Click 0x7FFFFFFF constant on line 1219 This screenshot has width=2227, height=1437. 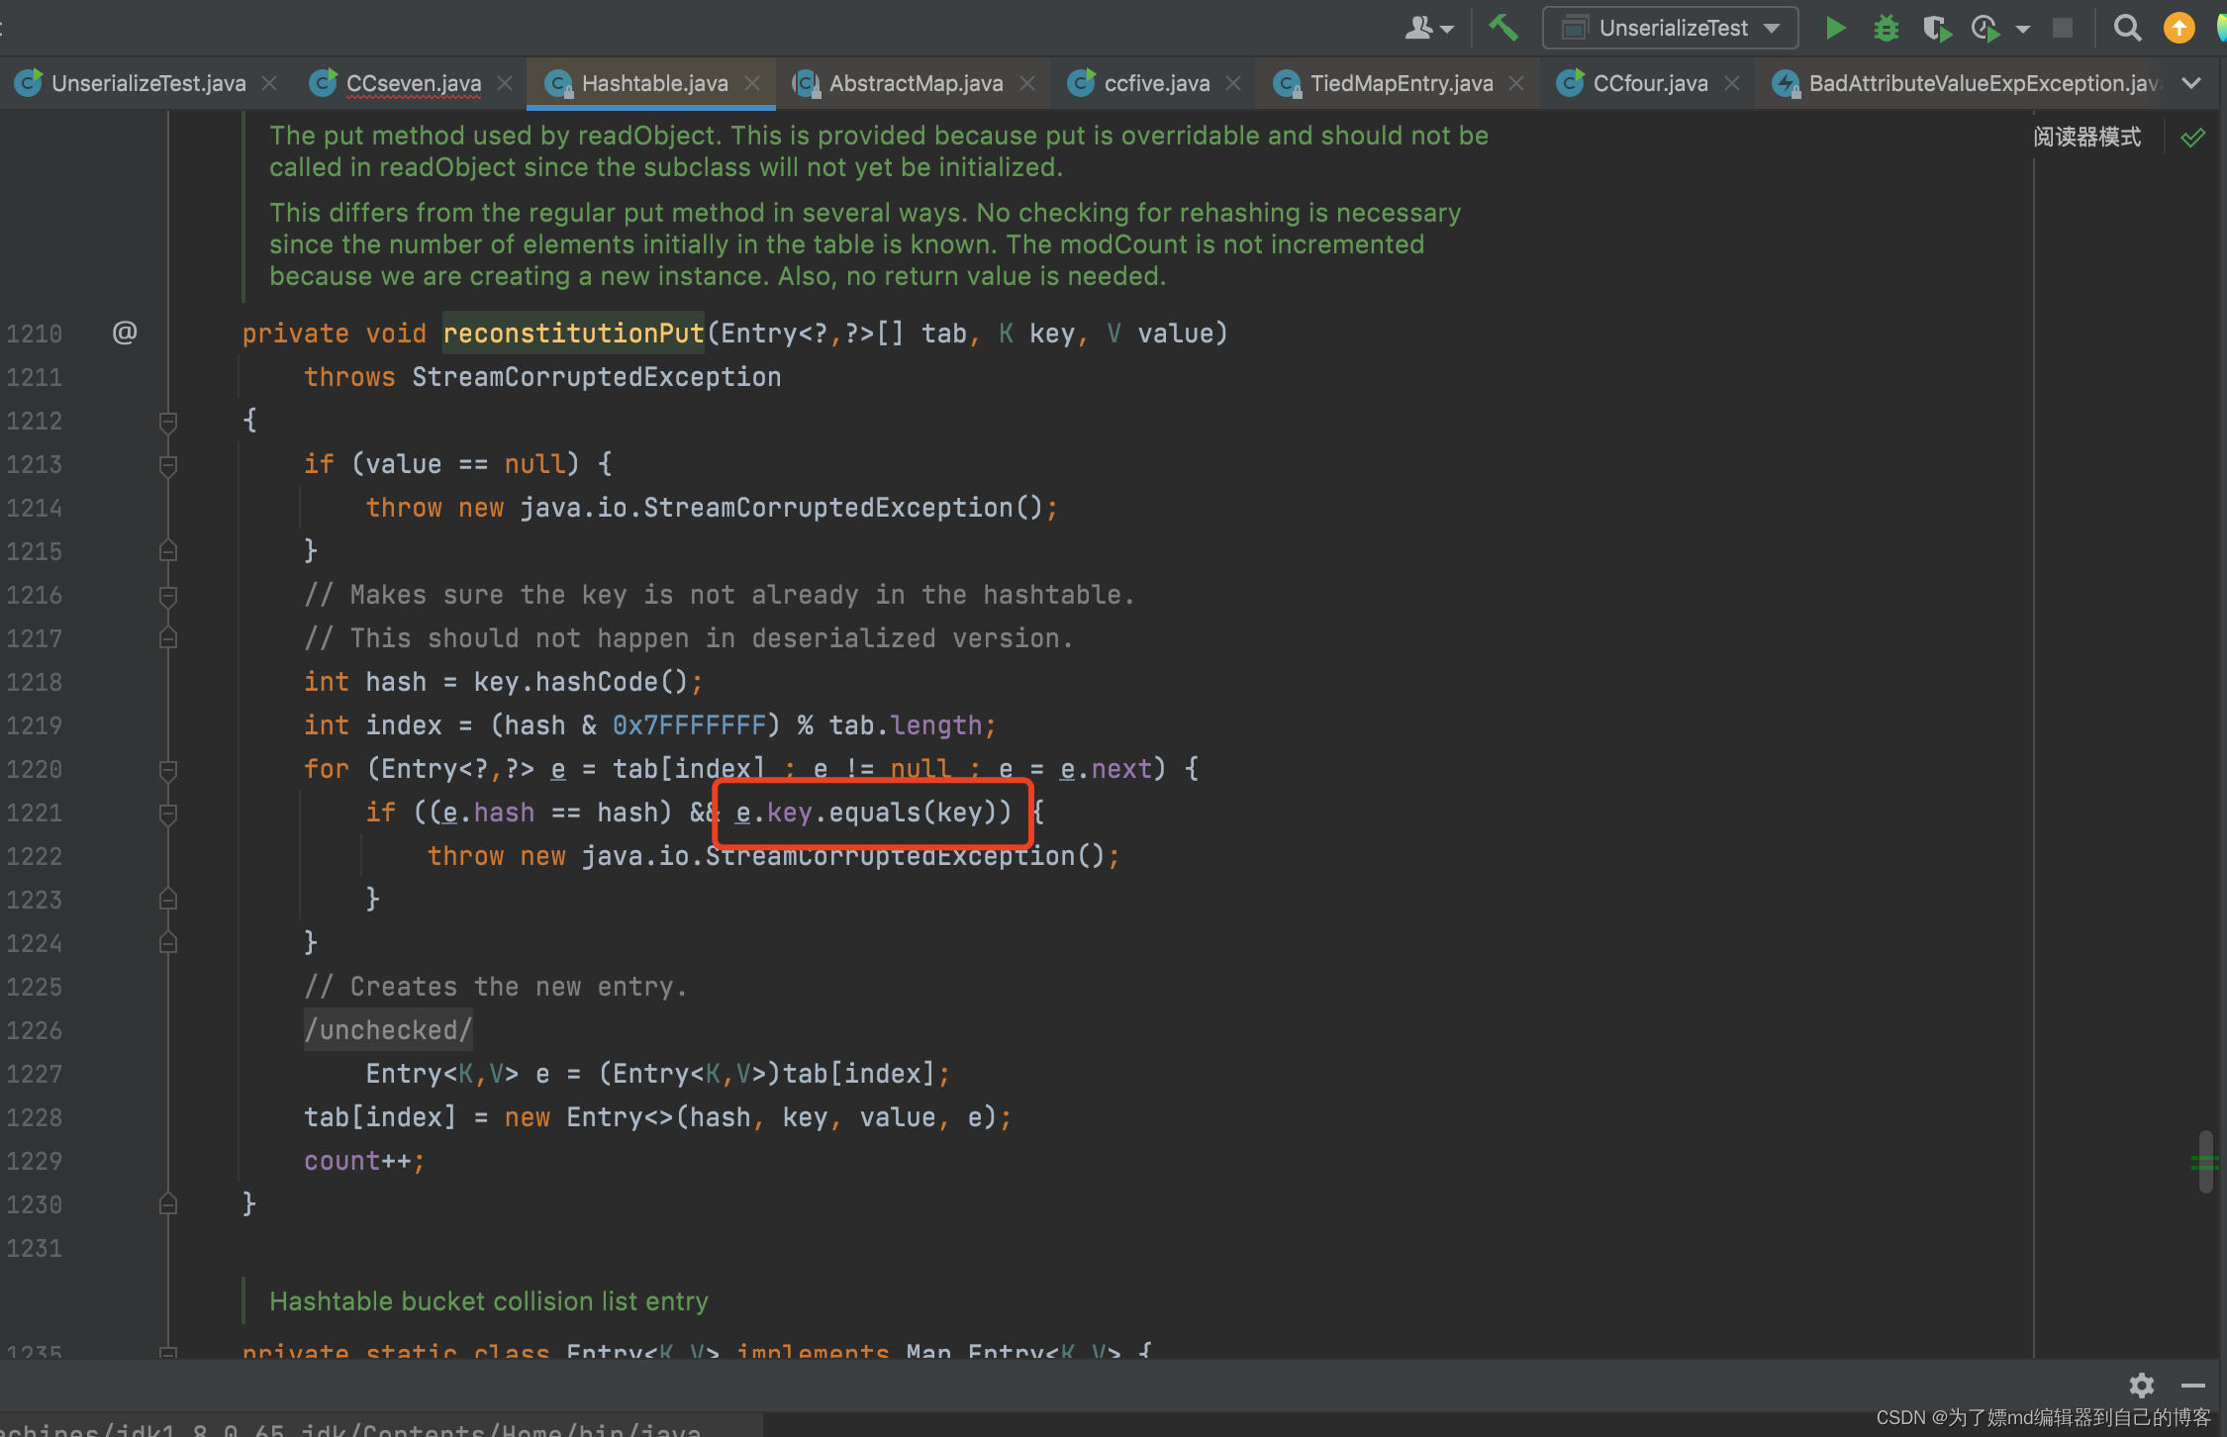689,725
